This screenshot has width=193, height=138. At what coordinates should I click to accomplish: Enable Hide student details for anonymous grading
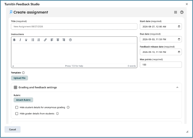click(17, 107)
